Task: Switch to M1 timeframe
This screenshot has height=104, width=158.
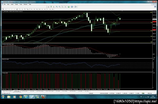Action: coord(32,9)
